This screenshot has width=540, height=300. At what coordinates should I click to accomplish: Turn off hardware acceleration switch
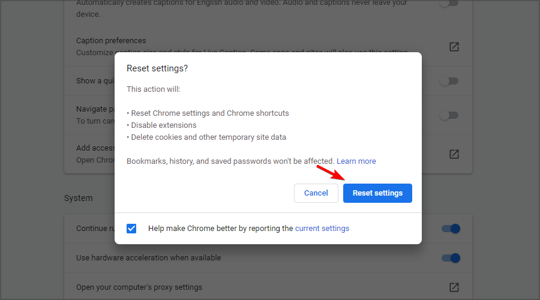click(451, 257)
